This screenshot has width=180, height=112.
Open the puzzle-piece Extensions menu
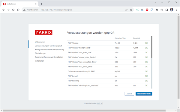(x=157, y=10)
